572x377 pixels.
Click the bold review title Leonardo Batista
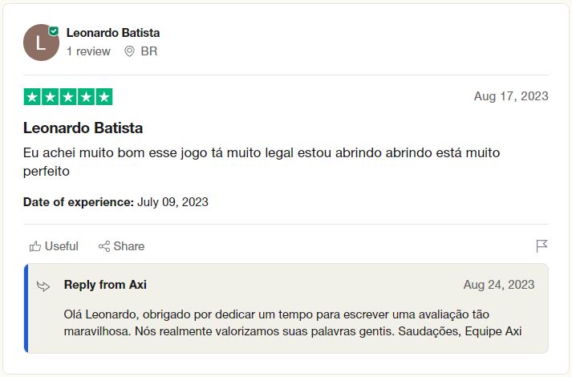(x=83, y=128)
